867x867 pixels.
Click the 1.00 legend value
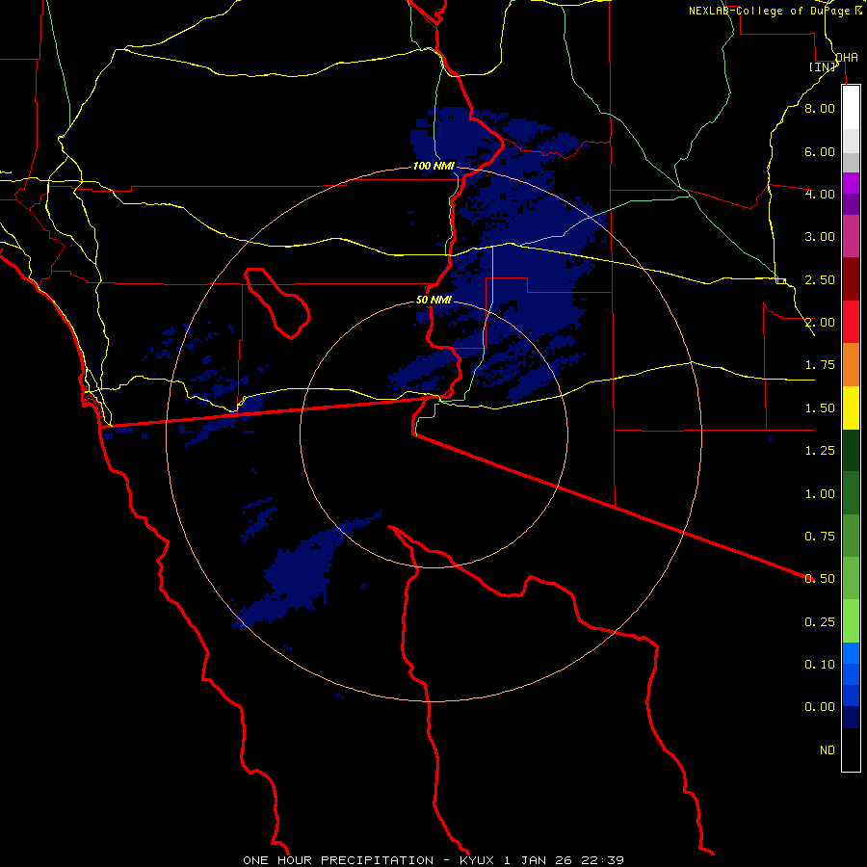point(820,494)
